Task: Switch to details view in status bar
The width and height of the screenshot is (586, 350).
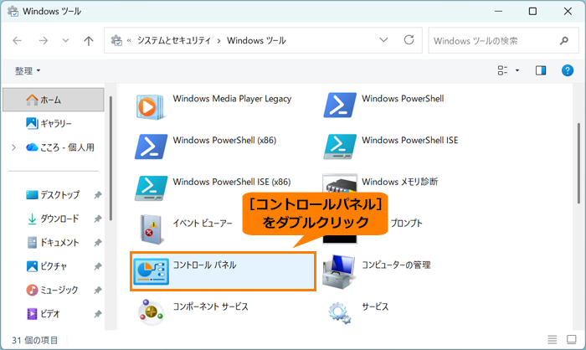Action: [550, 340]
